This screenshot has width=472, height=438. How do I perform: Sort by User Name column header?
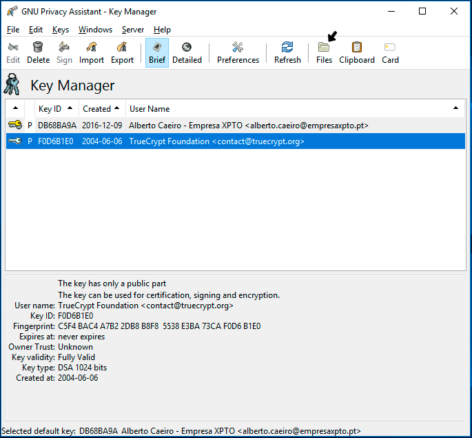(x=295, y=109)
